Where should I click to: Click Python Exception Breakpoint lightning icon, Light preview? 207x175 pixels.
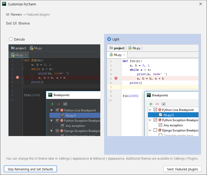(160, 120)
